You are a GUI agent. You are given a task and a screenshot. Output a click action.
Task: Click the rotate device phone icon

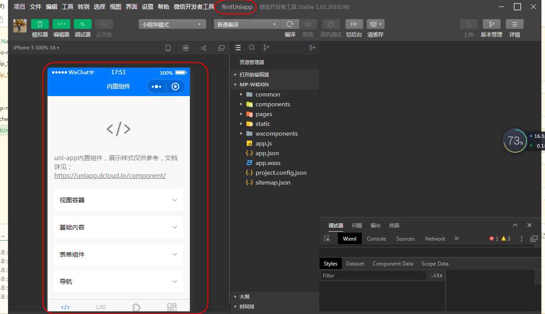point(168,48)
